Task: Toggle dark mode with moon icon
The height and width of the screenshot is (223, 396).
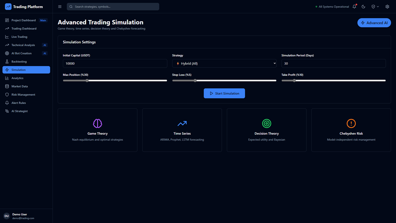Action: (363, 7)
